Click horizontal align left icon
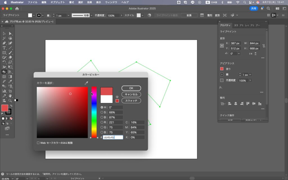 coord(229,103)
